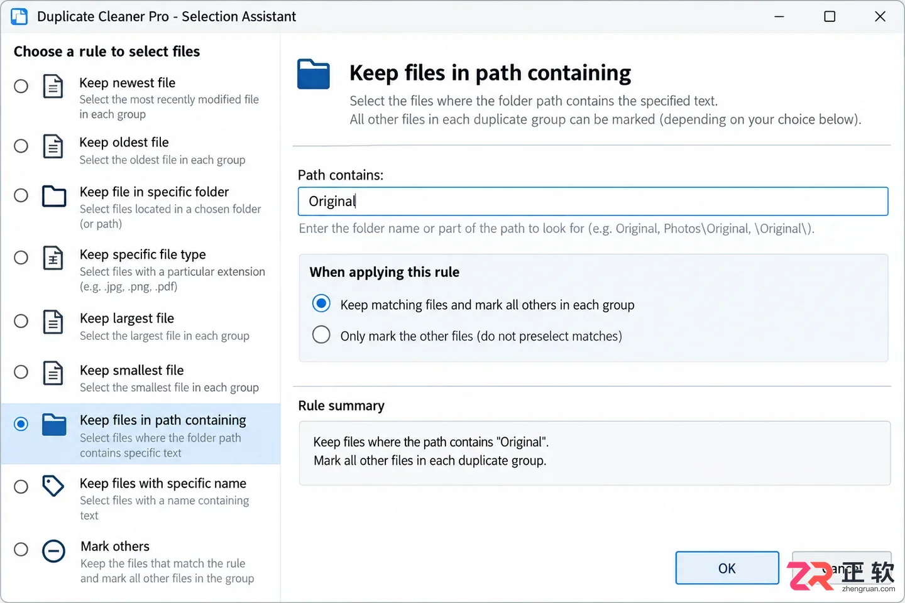Screen dimensions: 905x603
Task: Click the Mark others minus-circle icon
Action: pyautogui.click(x=53, y=551)
